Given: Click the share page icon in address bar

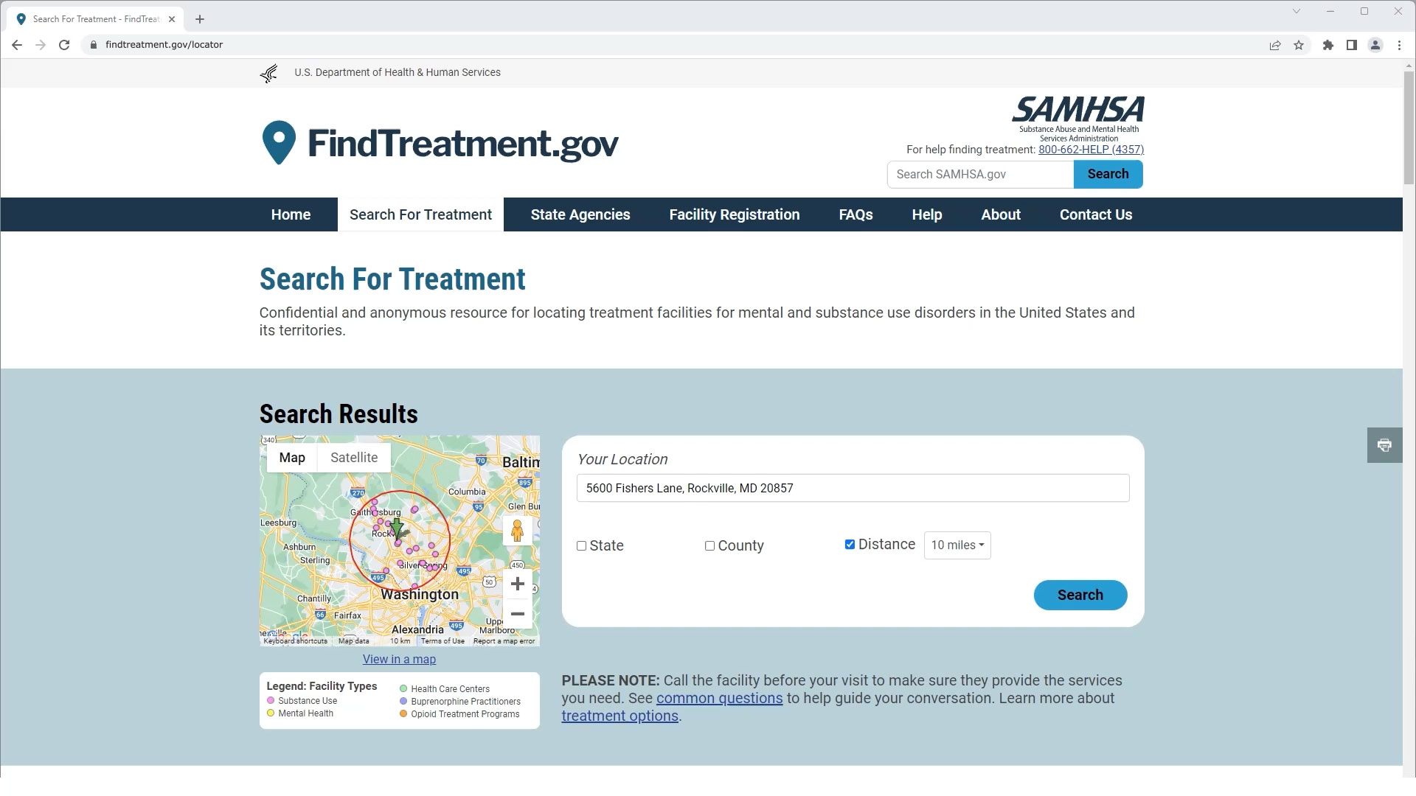Looking at the screenshot, I should (1274, 45).
